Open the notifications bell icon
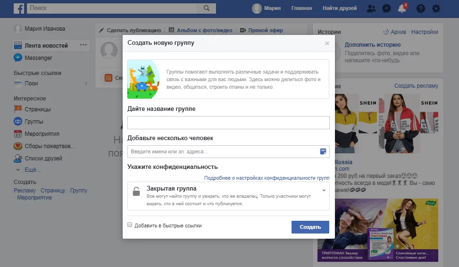This screenshot has width=459, height=267. point(402,8)
